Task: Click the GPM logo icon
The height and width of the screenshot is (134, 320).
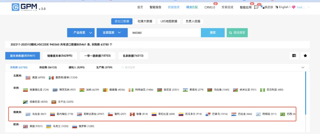Action: 15,7
